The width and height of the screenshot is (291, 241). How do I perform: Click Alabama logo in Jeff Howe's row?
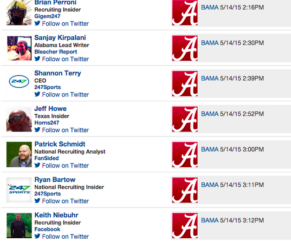click(x=185, y=119)
